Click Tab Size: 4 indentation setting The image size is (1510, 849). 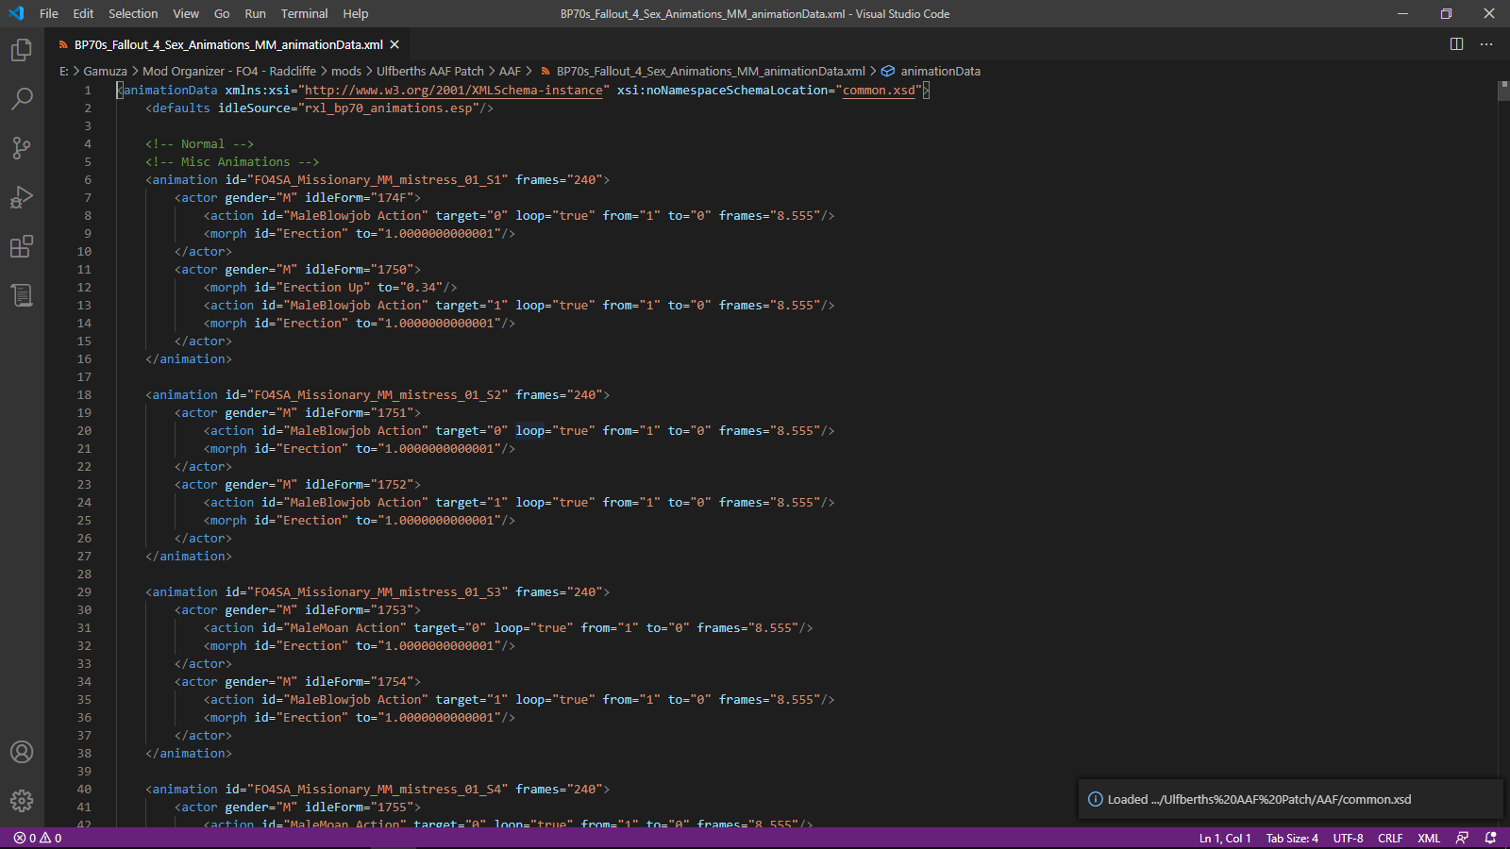(1292, 838)
